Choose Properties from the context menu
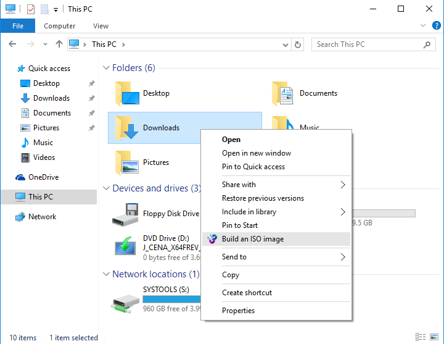Screen dimensions: 444x344 (x=238, y=311)
